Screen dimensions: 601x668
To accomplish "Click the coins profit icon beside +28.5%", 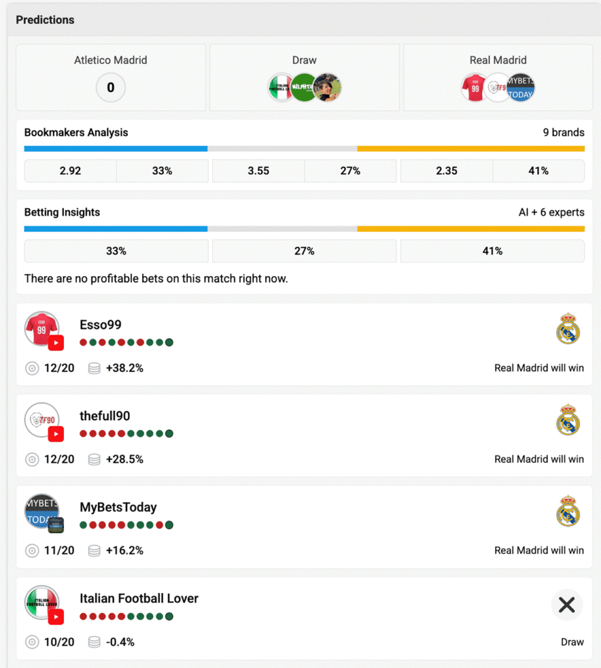I will [94, 459].
